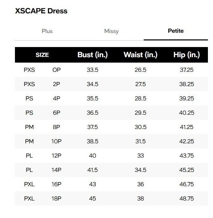
Task: Select the Waist (in.) column header
Action: coord(140,55)
